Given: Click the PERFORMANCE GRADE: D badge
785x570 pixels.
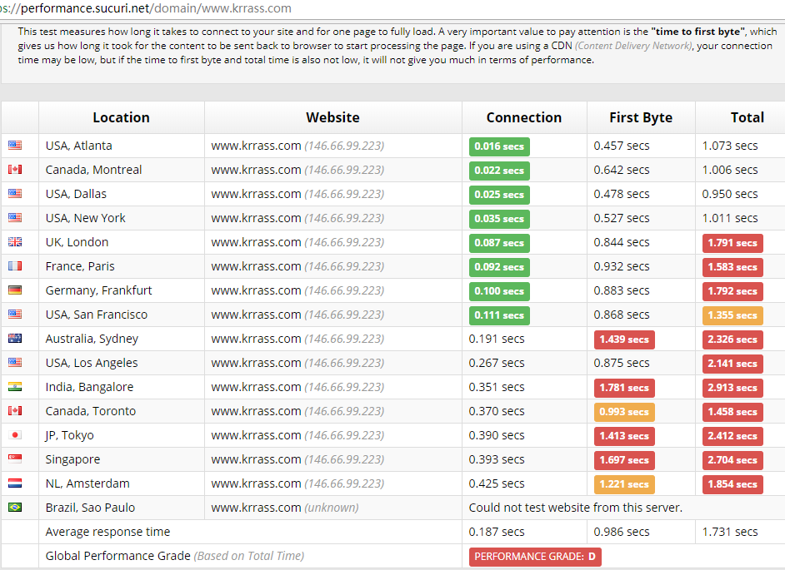Looking at the screenshot, I should (x=535, y=557).
